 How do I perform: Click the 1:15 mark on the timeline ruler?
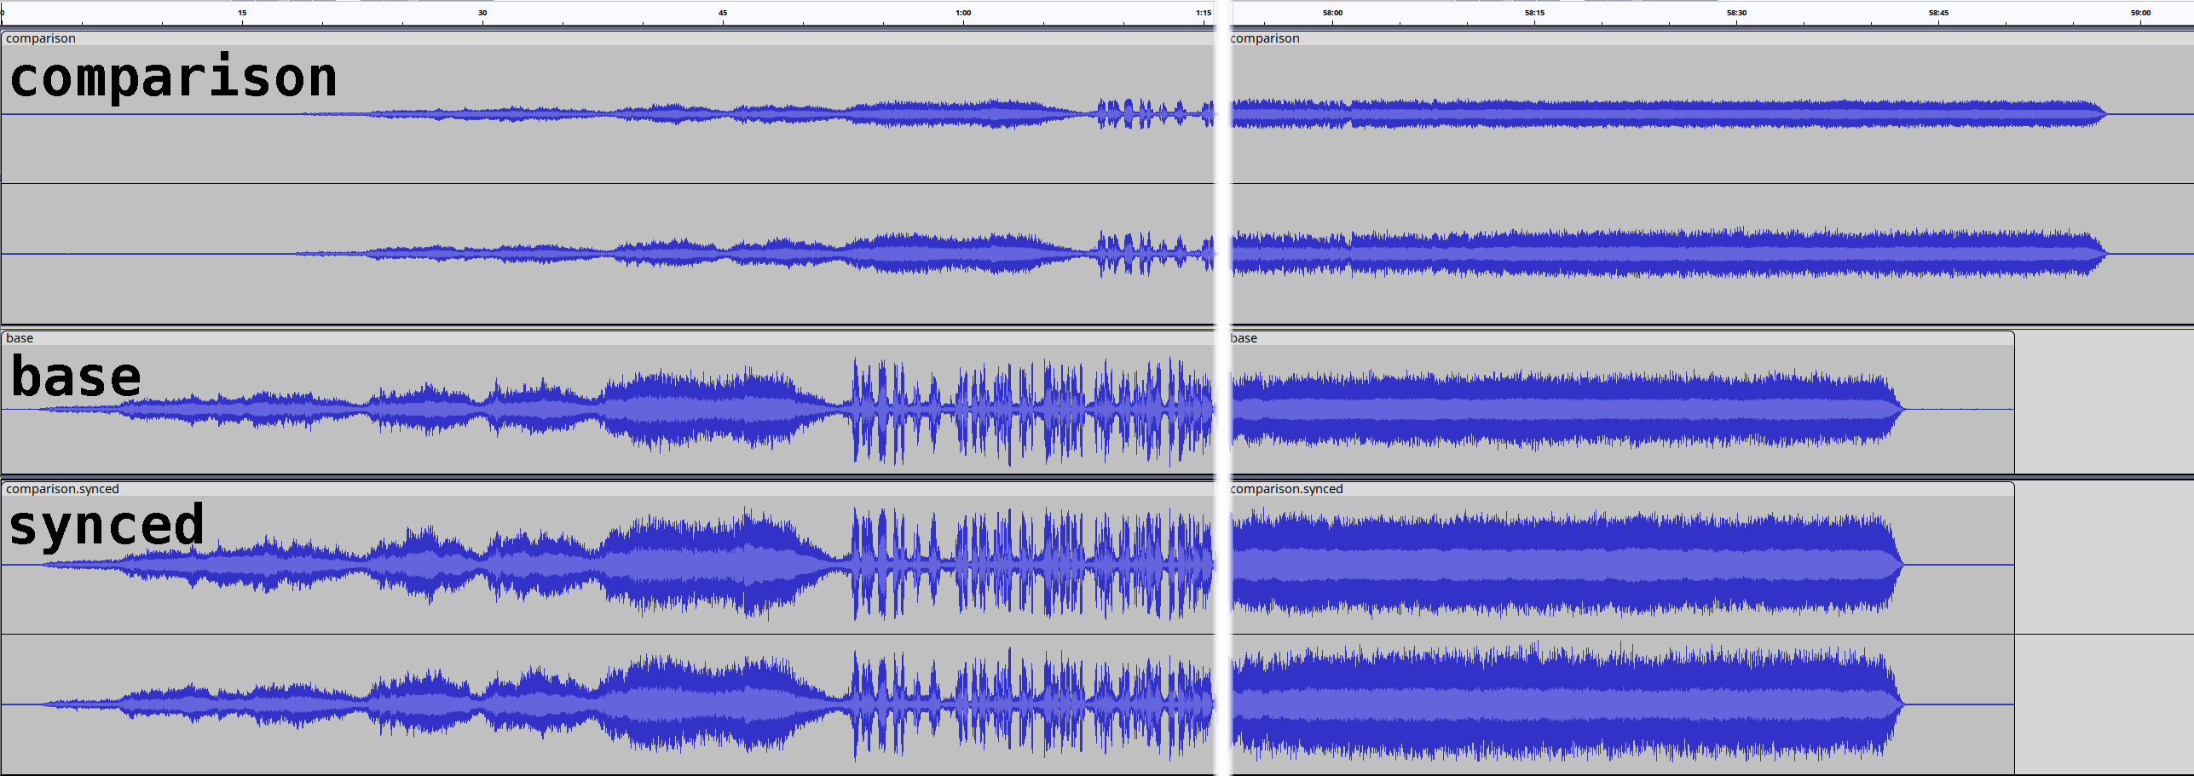(1203, 13)
